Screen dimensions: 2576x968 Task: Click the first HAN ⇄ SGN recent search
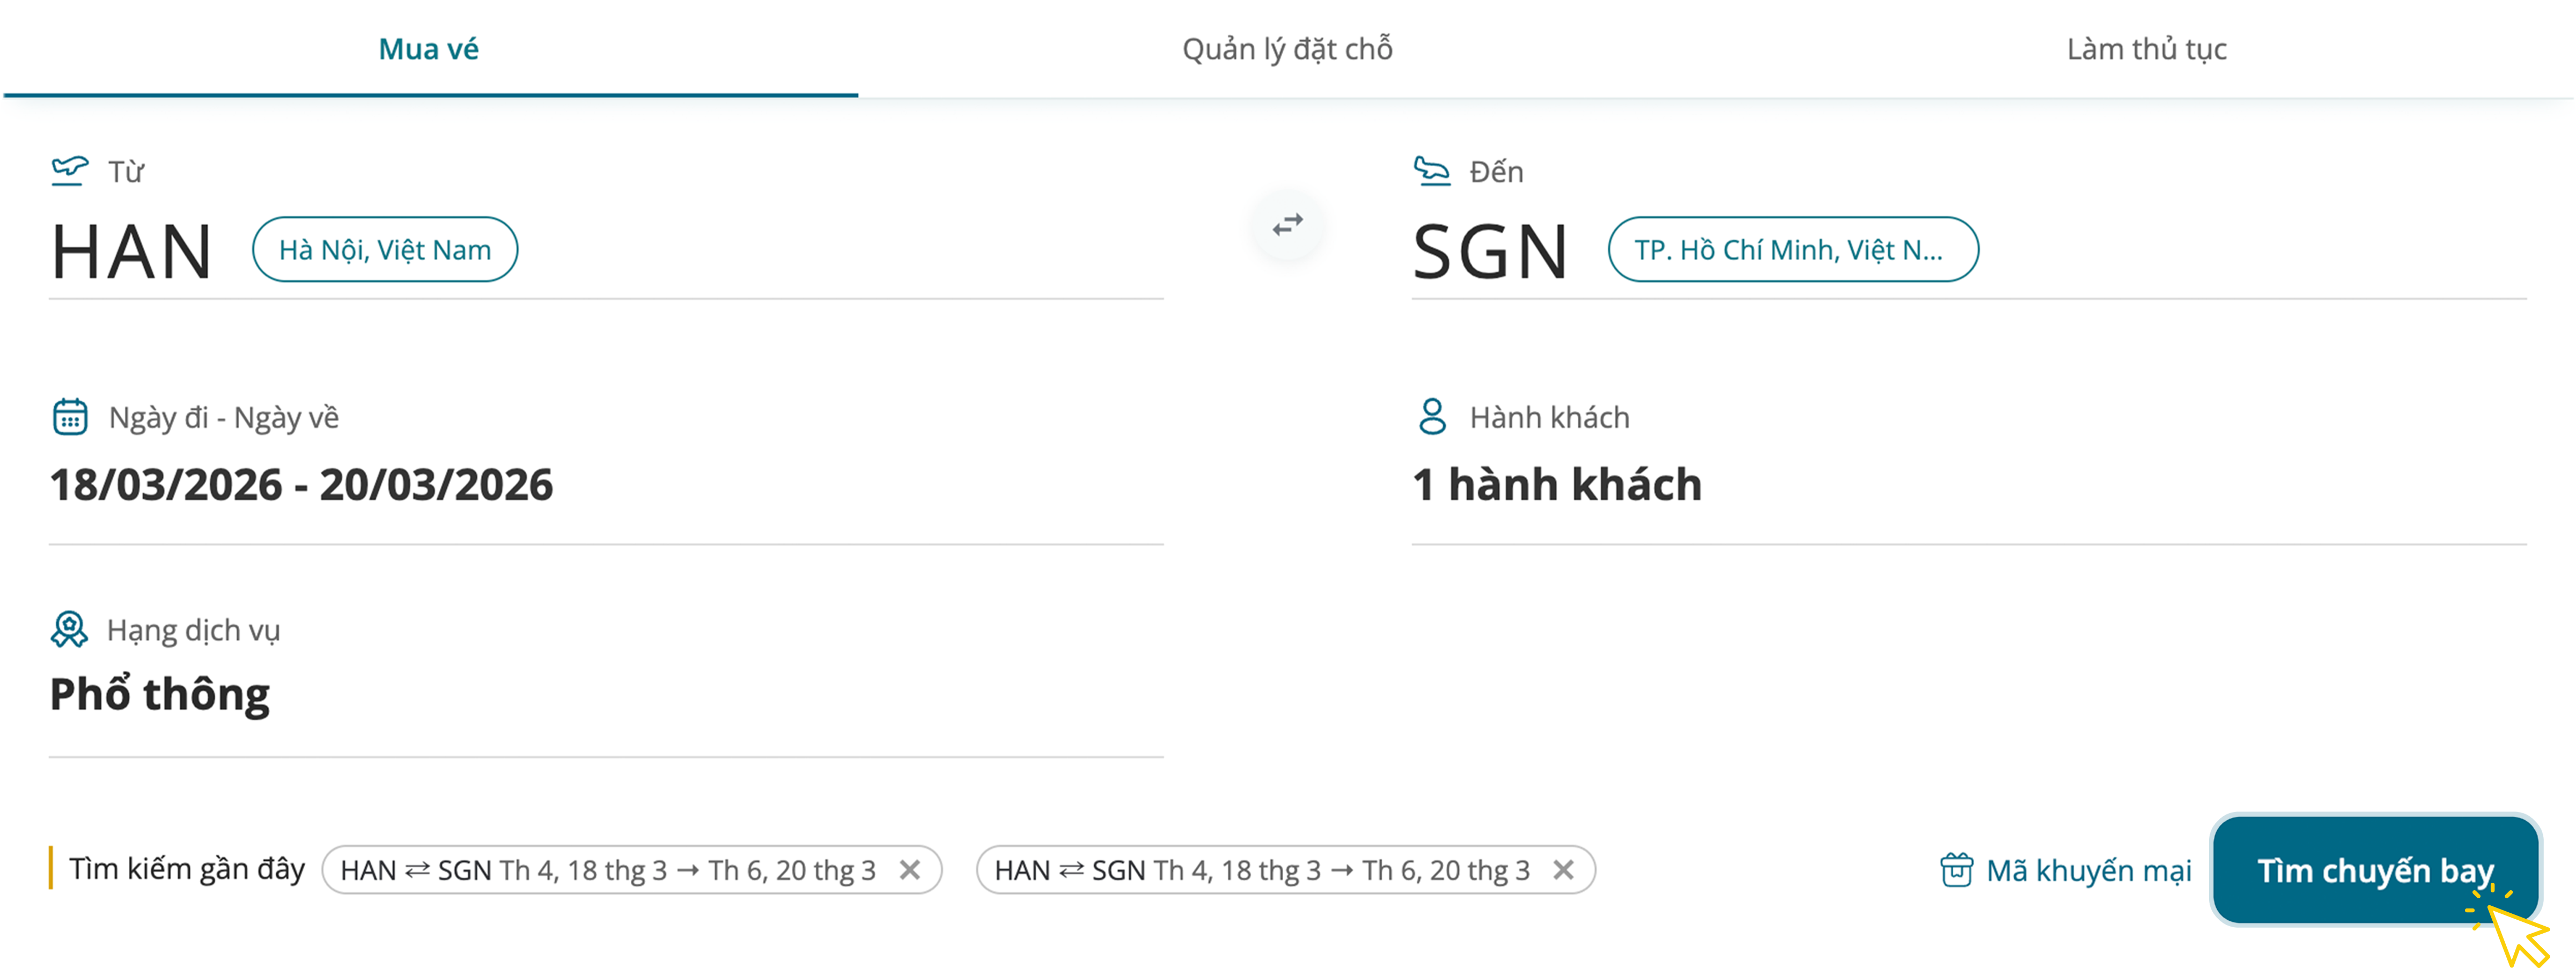pyautogui.click(x=607, y=870)
